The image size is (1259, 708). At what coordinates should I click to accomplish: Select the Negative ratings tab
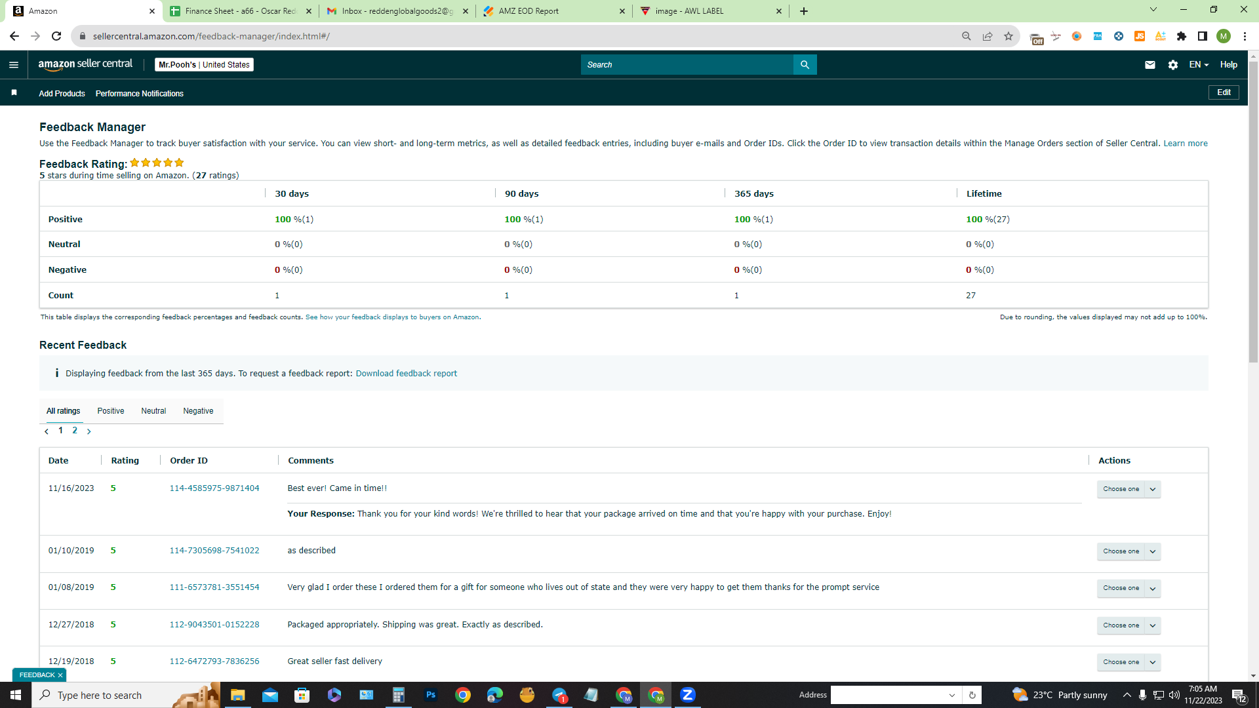(198, 411)
